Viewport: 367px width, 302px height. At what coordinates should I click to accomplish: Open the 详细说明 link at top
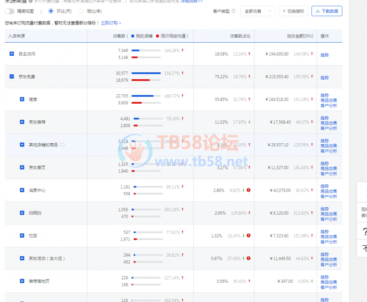click(192, 1)
